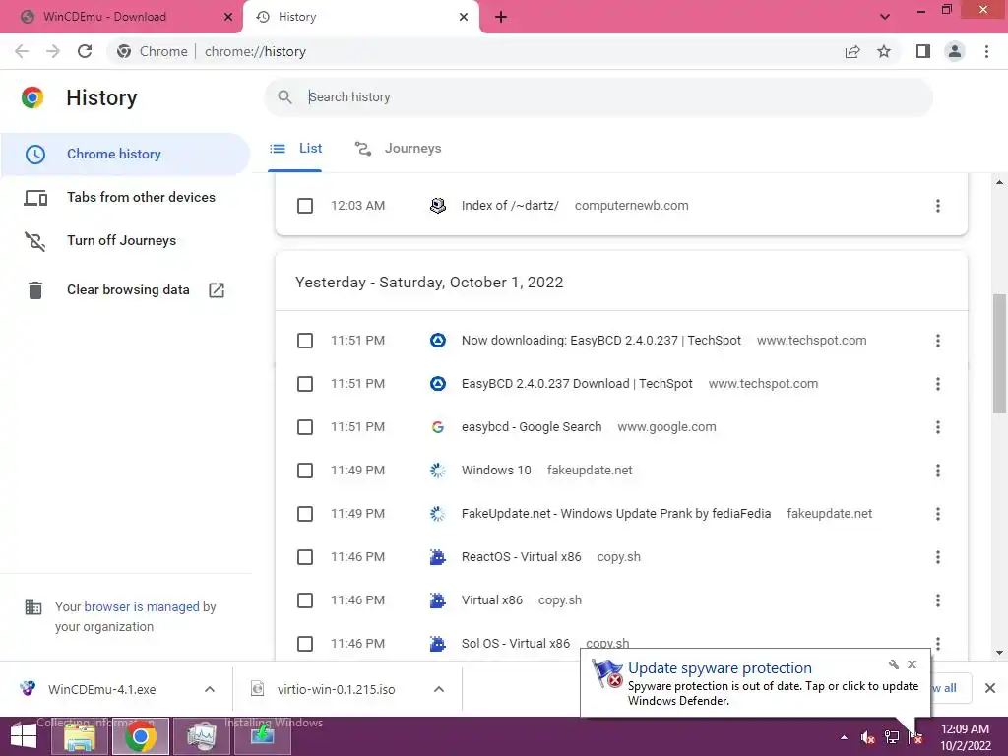This screenshot has width=1008, height=756.
Task: Open Clear browsing data
Action: tap(125, 290)
